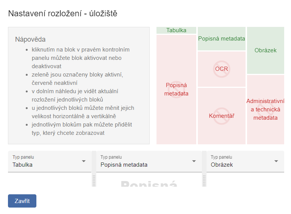Image resolution: width=291 pixels, height=214 pixels.
Task: Click the large Popisná preview text at bottom
Action: pos(149,183)
